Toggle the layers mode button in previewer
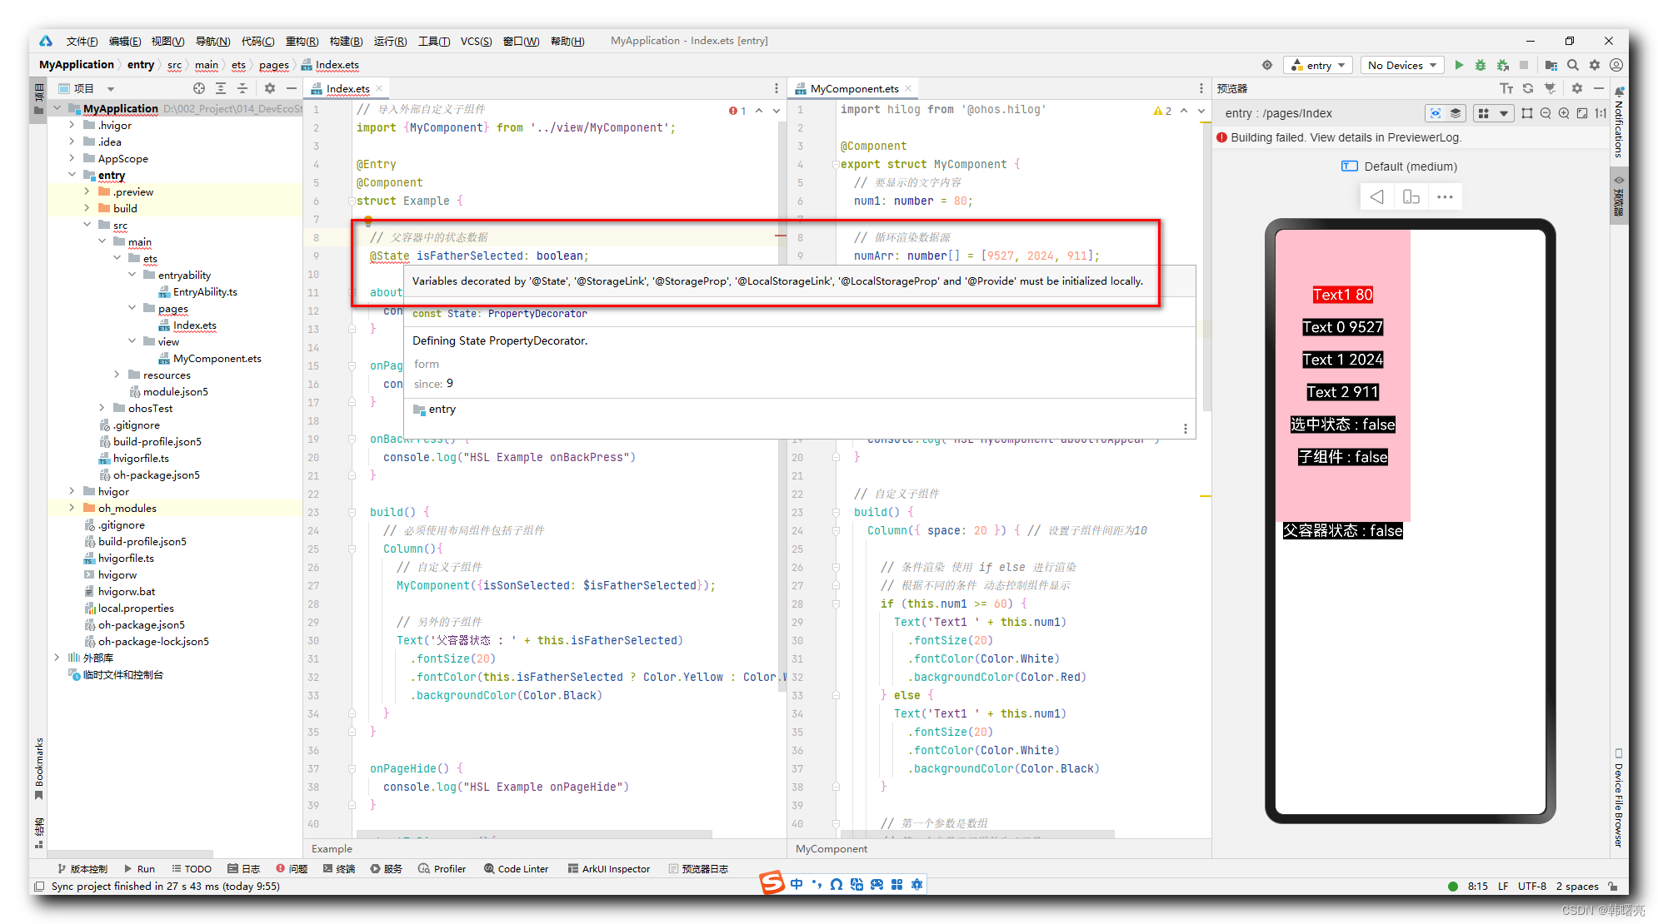The width and height of the screenshot is (1658, 924). [1456, 113]
